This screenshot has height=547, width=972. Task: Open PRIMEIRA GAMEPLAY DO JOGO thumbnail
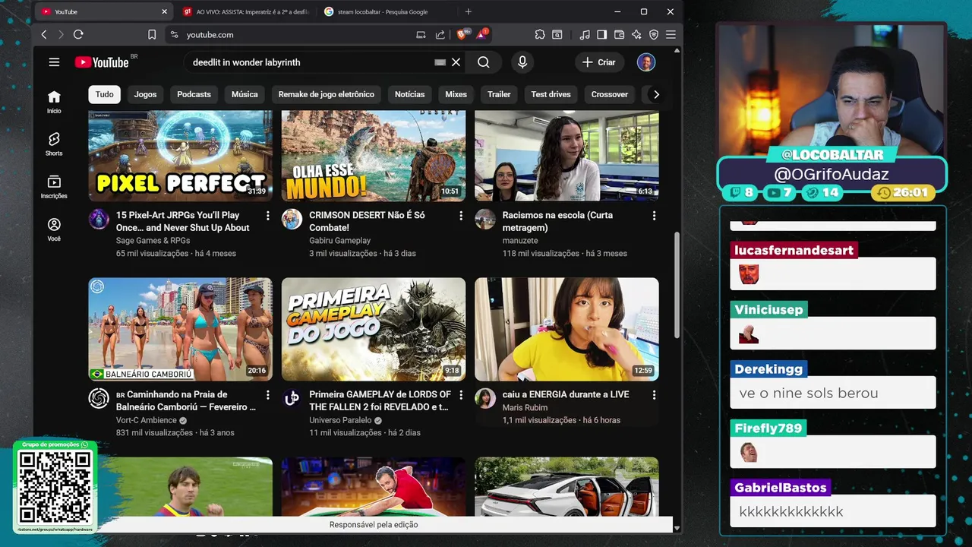pyautogui.click(x=374, y=329)
